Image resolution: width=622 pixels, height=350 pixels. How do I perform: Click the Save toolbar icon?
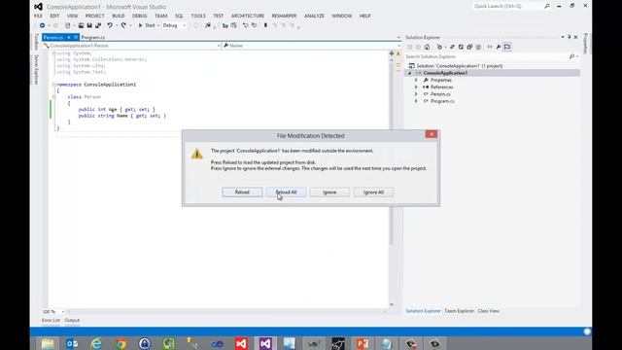[89, 25]
